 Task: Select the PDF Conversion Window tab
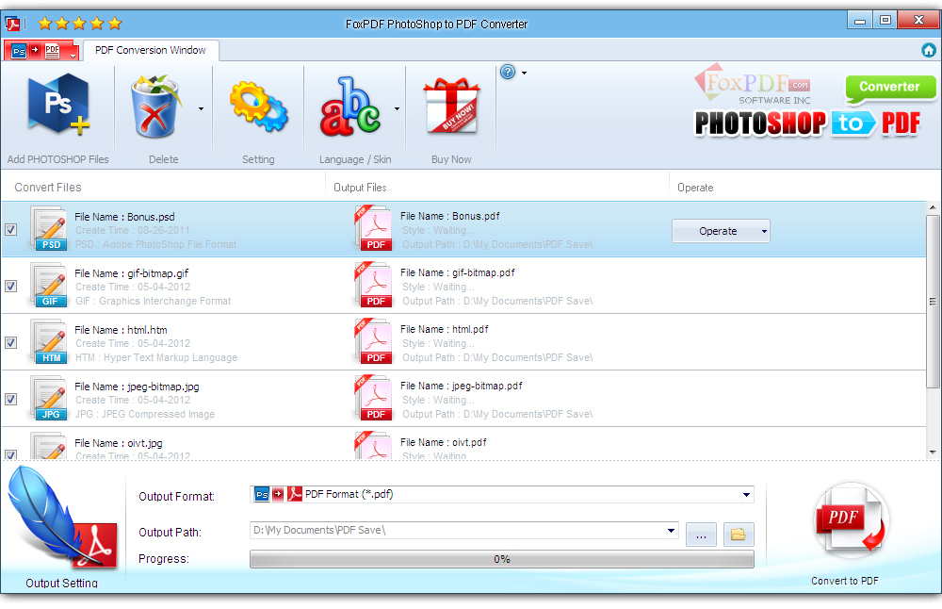coord(150,50)
